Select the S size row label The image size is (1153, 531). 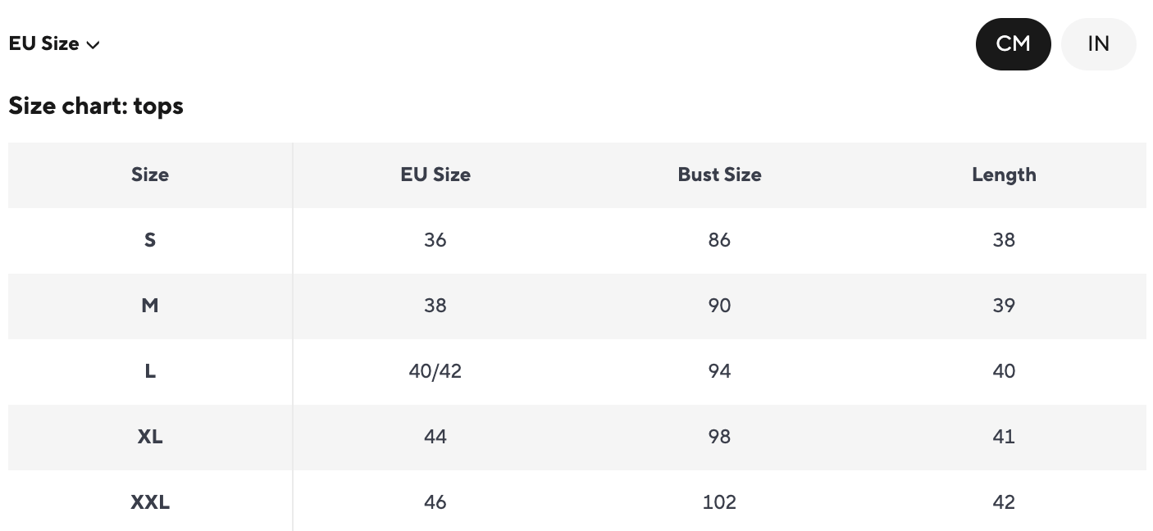(150, 240)
